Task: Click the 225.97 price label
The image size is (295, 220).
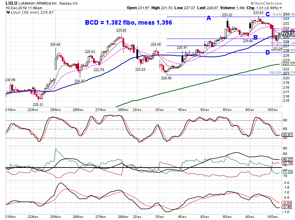Action: [x=182, y=48]
